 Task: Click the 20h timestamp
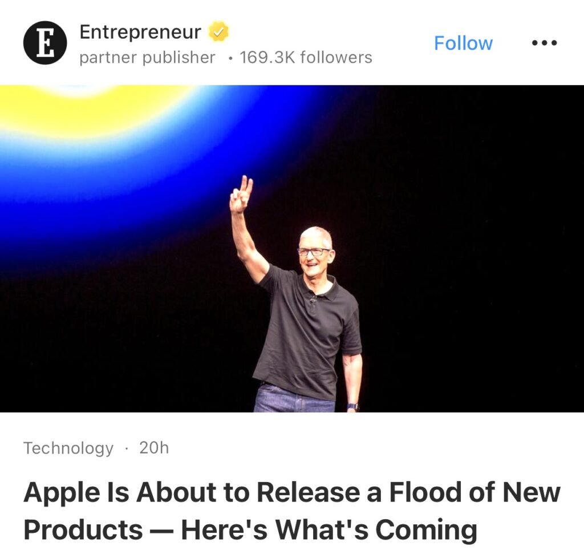click(x=154, y=447)
